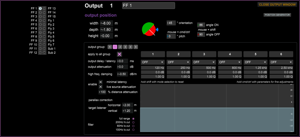Clear output group with the X button

tap(110, 47)
